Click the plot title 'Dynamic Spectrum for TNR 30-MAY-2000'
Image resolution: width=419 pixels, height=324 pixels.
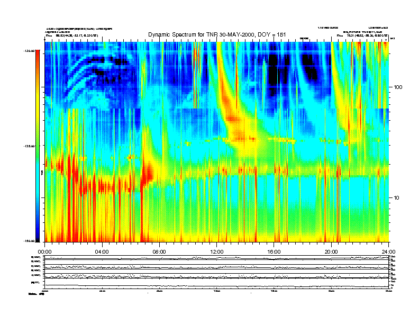pyautogui.click(x=217, y=34)
